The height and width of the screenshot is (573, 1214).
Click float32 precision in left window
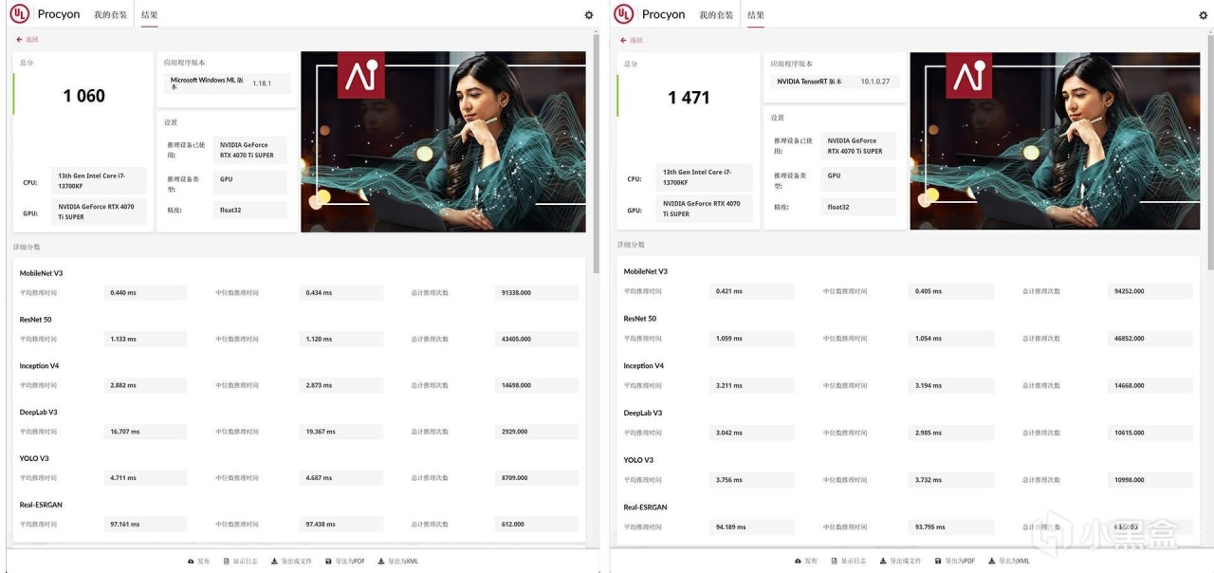tap(250, 210)
